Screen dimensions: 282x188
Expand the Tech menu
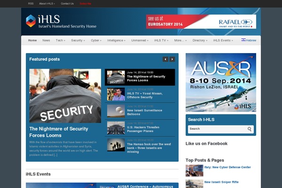tap(61, 40)
